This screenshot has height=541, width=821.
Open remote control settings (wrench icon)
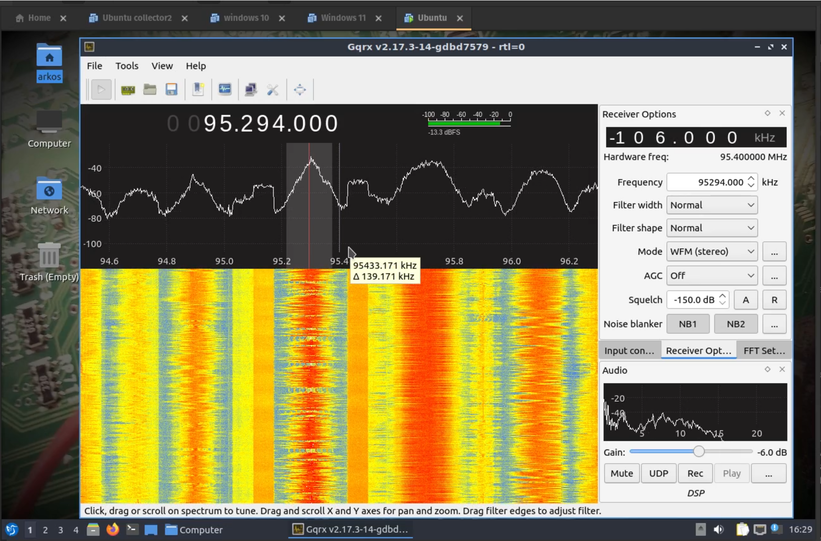[273, 90]
